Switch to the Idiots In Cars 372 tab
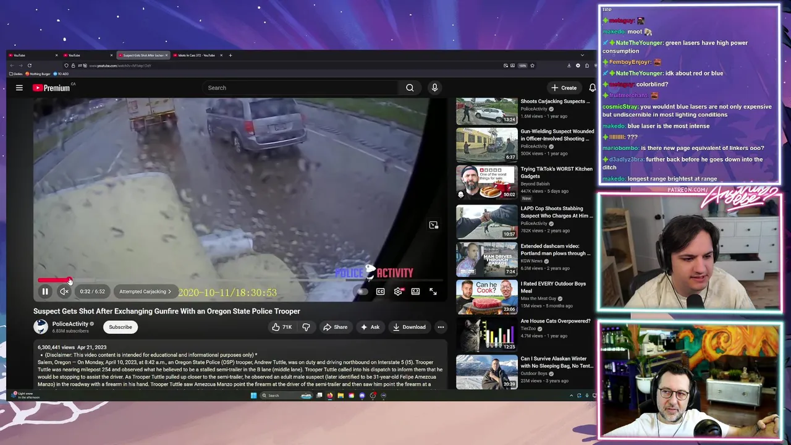Screen dimensions: 791x445 [197, 56]
